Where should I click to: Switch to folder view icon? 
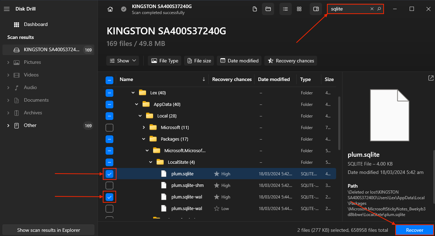point(268,9)
